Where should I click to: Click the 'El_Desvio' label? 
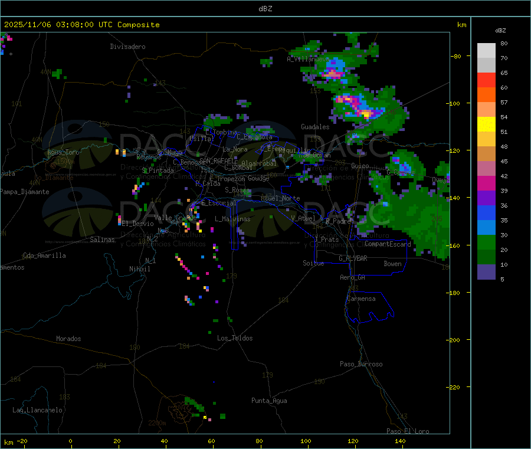[x=138, y=224]
